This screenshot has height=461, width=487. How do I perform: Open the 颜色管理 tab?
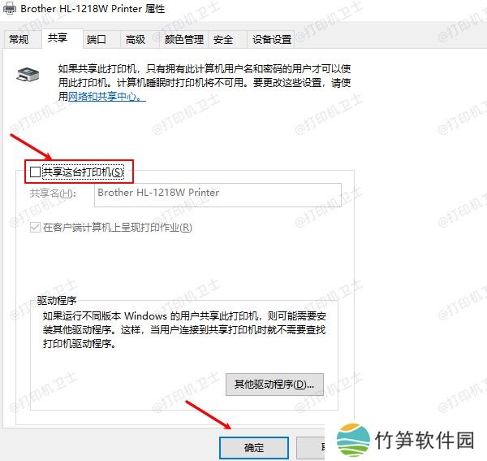183,39
